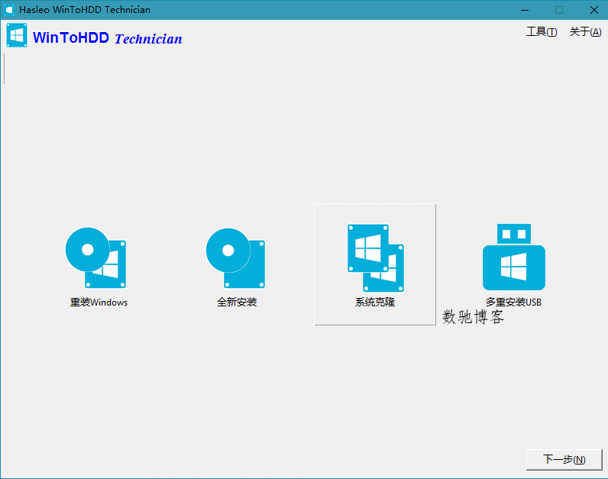Choose the 全新安装 new installation icon
608x479 pixels.
pyautogui.click(x=235, y=258)
